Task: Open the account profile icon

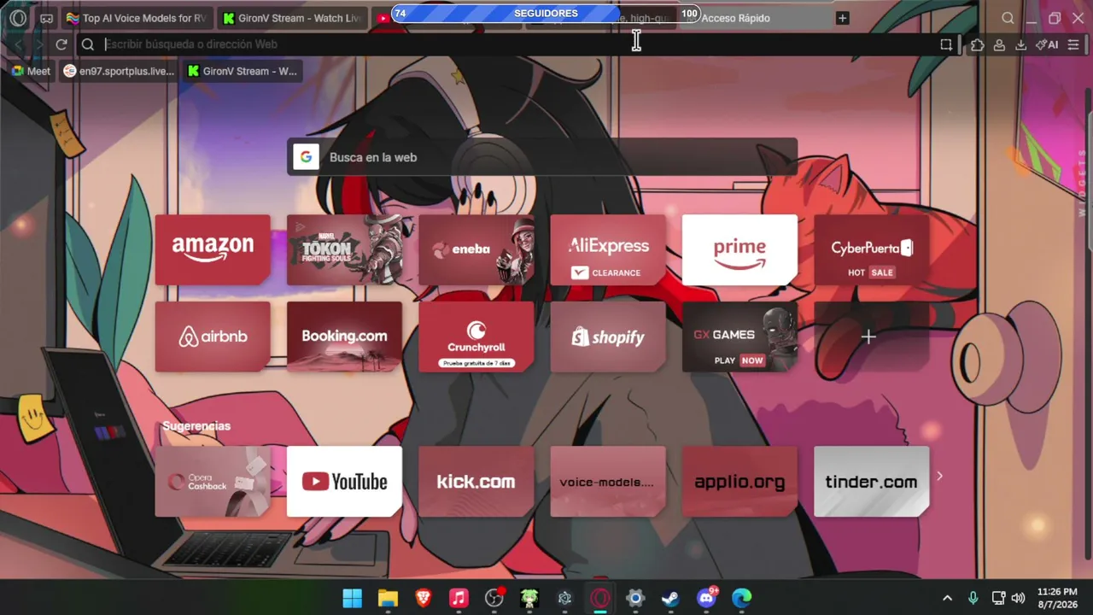Action: 999,44
